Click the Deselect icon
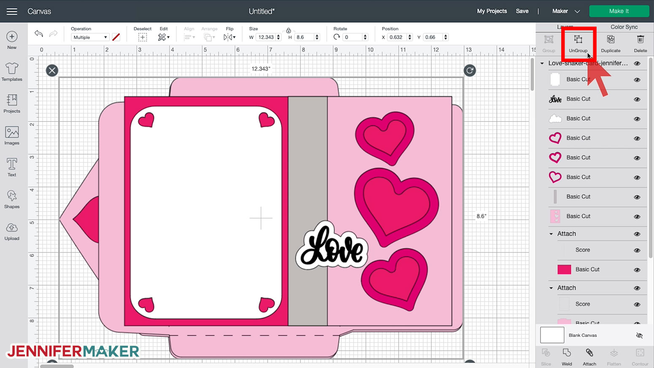Image resolution: width=654 pixels, height=368 pixels. (x=143, y=37)
